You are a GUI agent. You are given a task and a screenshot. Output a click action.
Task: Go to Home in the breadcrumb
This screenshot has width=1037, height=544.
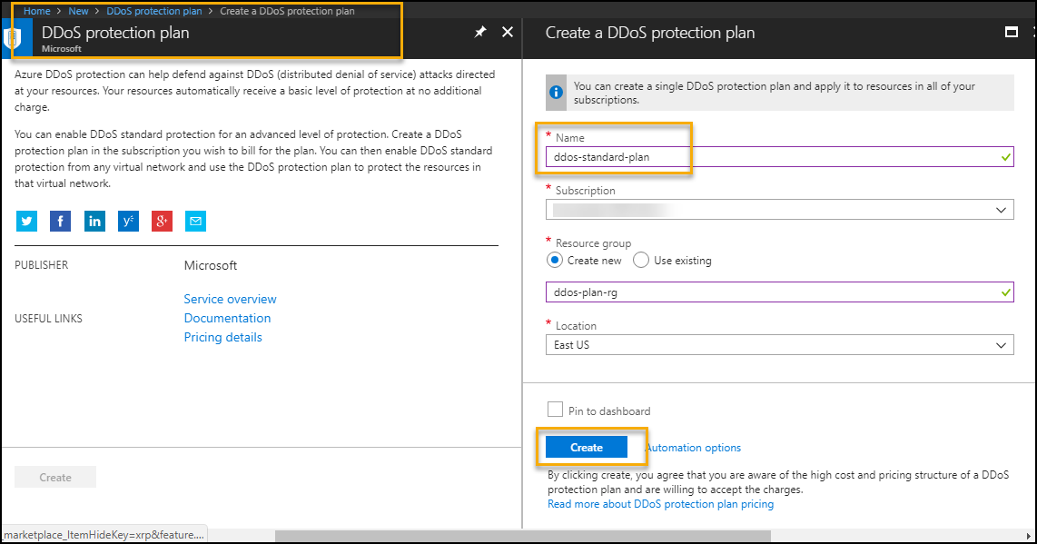[x=37, y=11]
